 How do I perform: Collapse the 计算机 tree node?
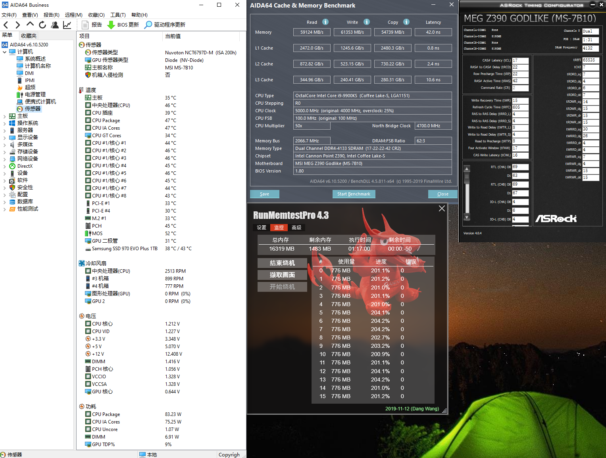tap(4, 52)
